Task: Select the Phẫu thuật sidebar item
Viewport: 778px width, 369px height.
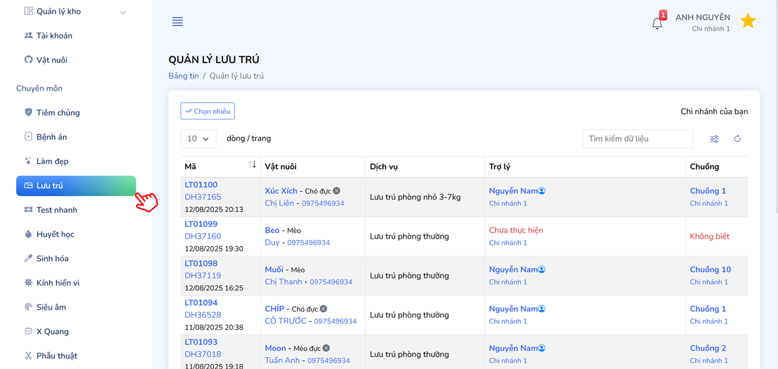Action: tap(56, 356)
